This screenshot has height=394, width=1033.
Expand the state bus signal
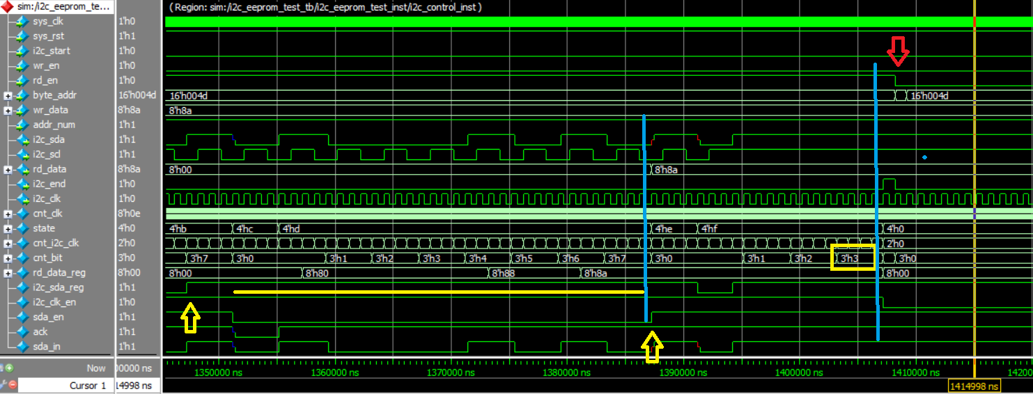pos(8,228)
